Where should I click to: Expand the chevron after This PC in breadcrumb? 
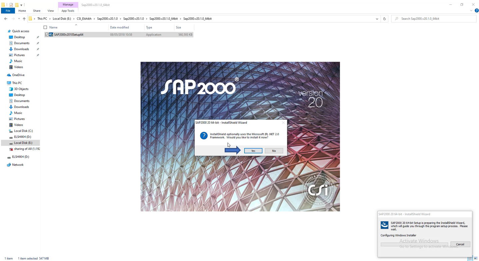click(x=50, y=19)
